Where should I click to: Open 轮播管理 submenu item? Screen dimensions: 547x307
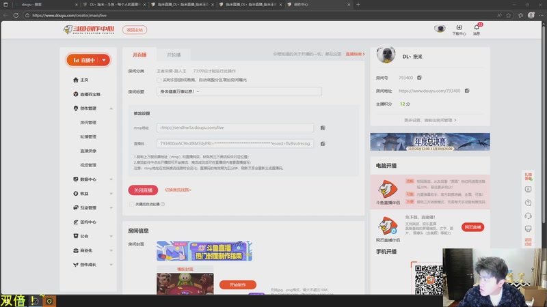pos(88,137)
